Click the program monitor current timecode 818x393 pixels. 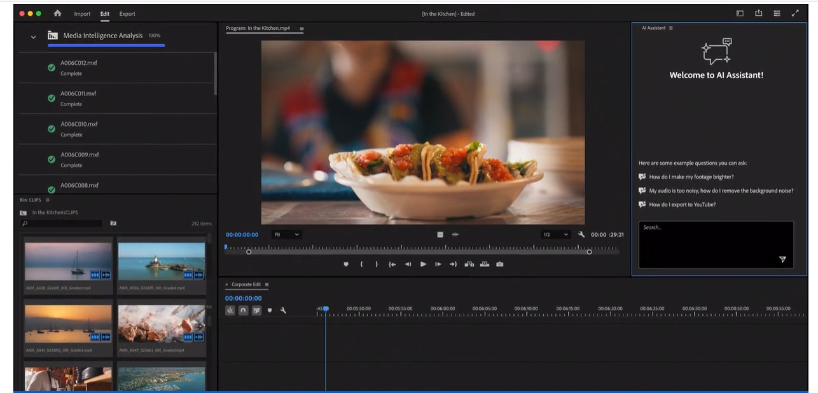click(242, 235)
